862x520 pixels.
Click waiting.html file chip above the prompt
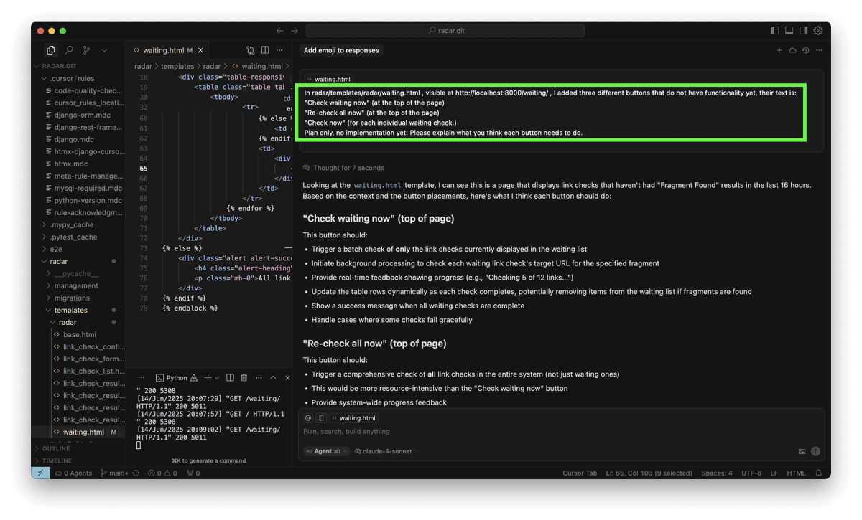[x=328, y=79]
